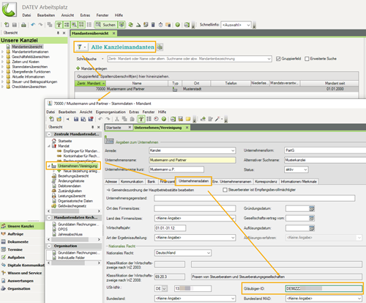The width and height of the screenshot is (366, 303).
Task: Open the USt-IdNr. country code DE dropdown
Action: point(165,288)
